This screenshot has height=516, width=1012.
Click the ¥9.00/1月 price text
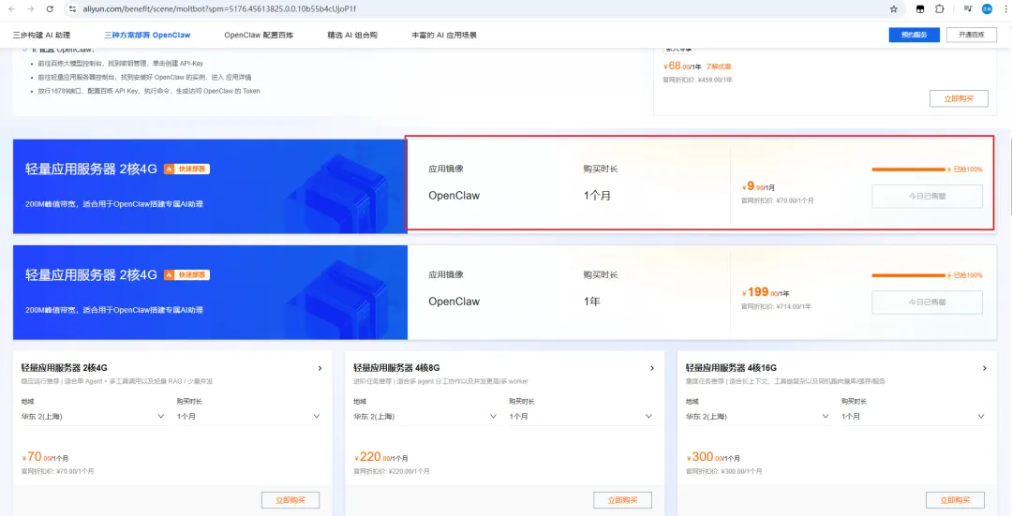(758, 186)
